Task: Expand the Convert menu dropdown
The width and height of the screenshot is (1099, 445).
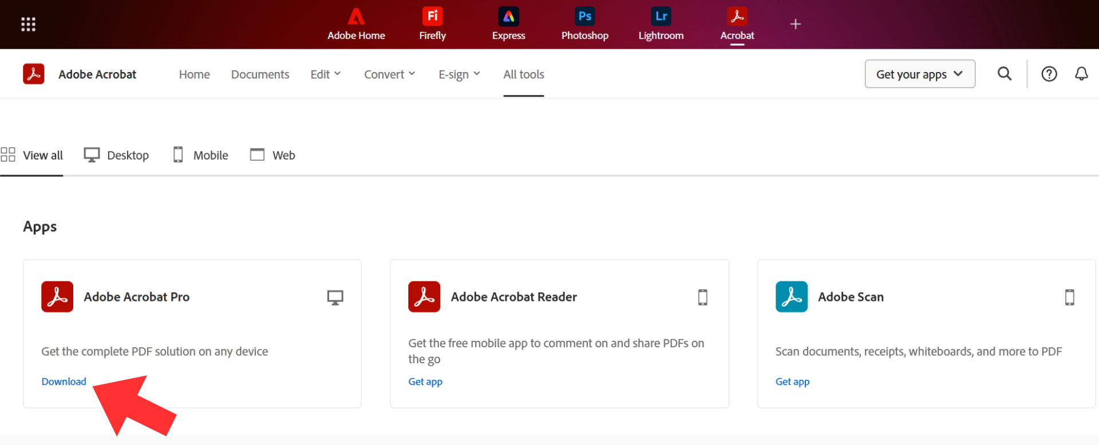Action: tap(390, 74)
